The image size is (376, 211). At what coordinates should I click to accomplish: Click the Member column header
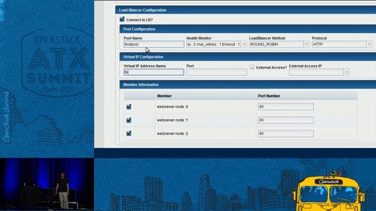(x=164, y=96)
